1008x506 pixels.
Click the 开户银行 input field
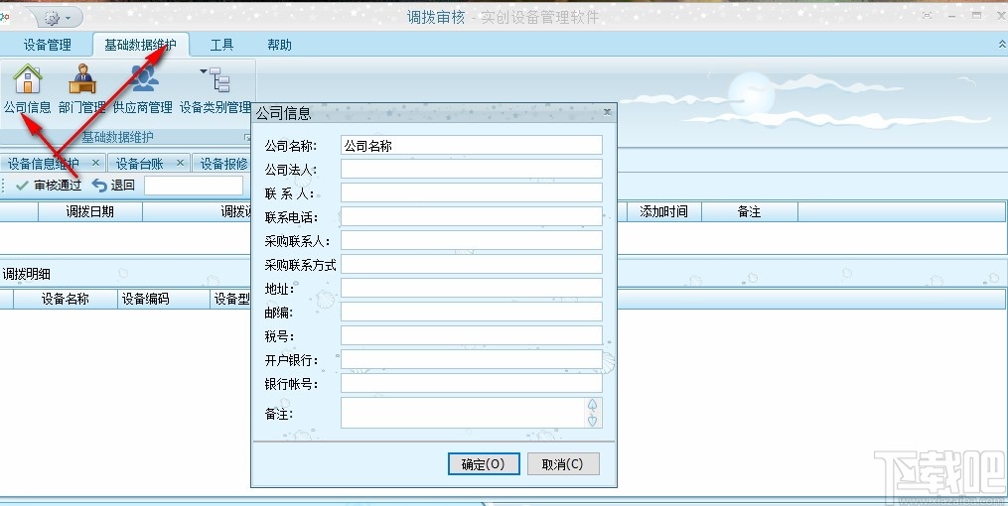471,359
